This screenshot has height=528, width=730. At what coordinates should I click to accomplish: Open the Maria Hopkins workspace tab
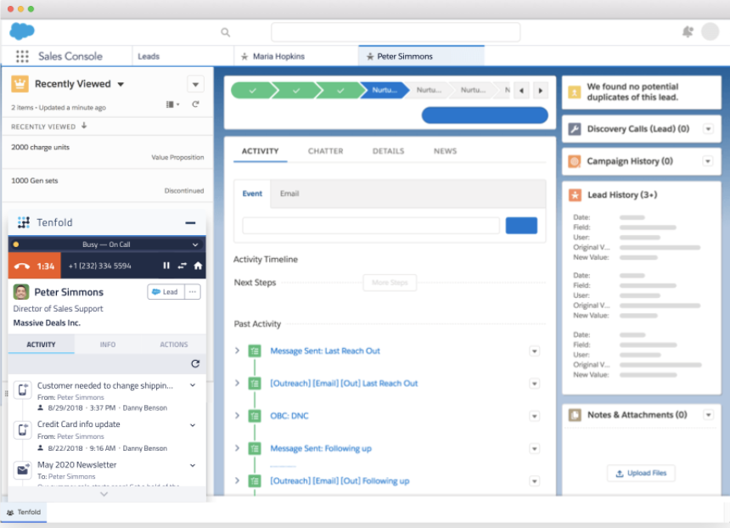pos(295,56)
